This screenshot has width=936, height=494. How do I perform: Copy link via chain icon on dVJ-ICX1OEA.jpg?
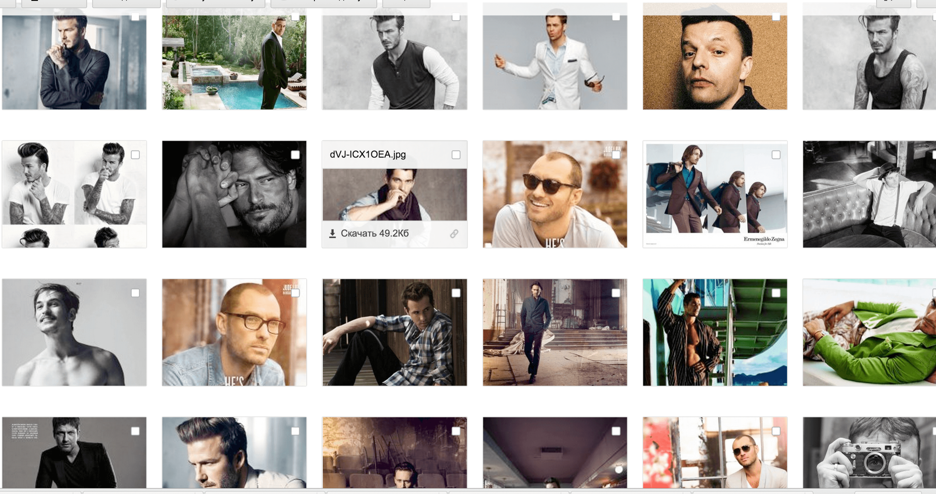(x=454, y=234)
